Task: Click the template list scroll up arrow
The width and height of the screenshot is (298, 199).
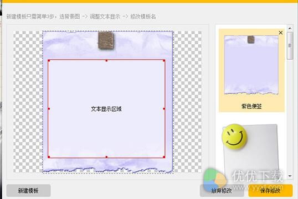Action: pyautogui.click(x=290, y=28)
